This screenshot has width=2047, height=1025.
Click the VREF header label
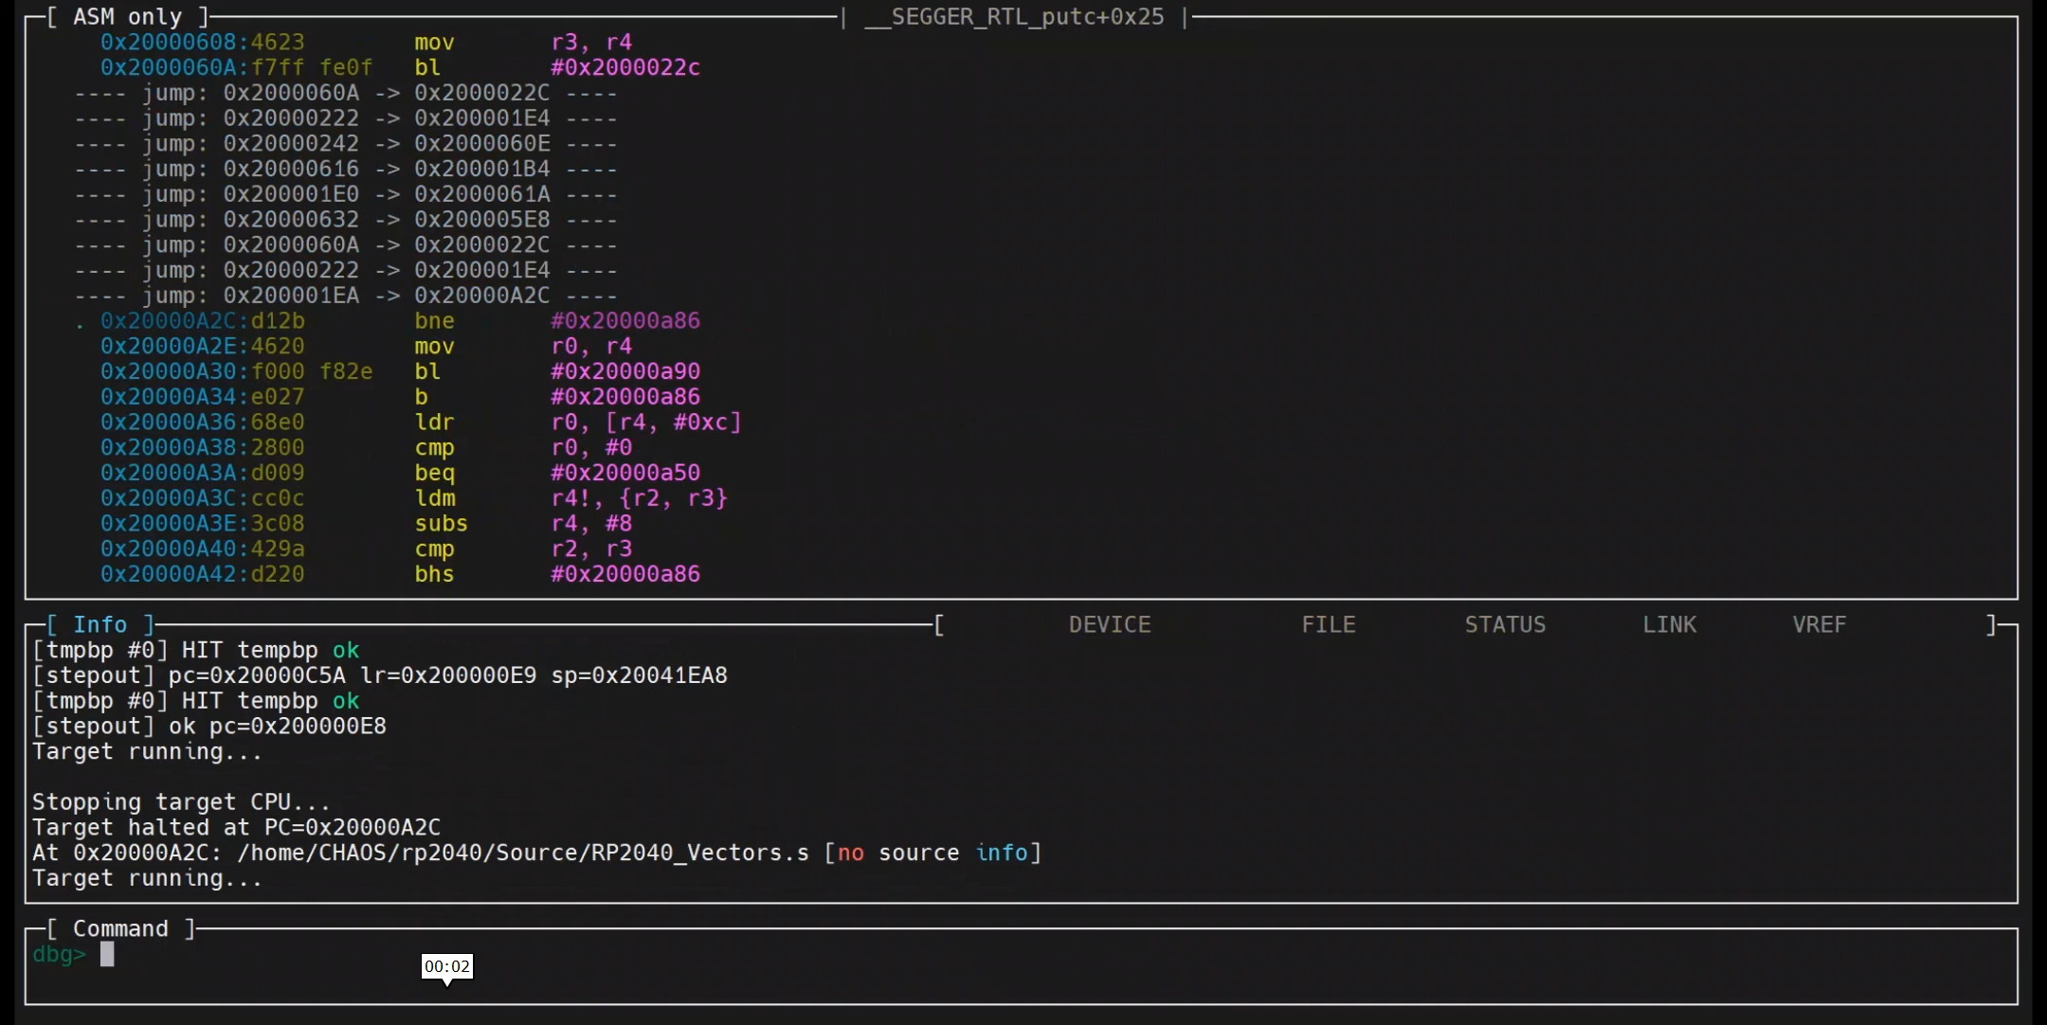coord(1819,625)
